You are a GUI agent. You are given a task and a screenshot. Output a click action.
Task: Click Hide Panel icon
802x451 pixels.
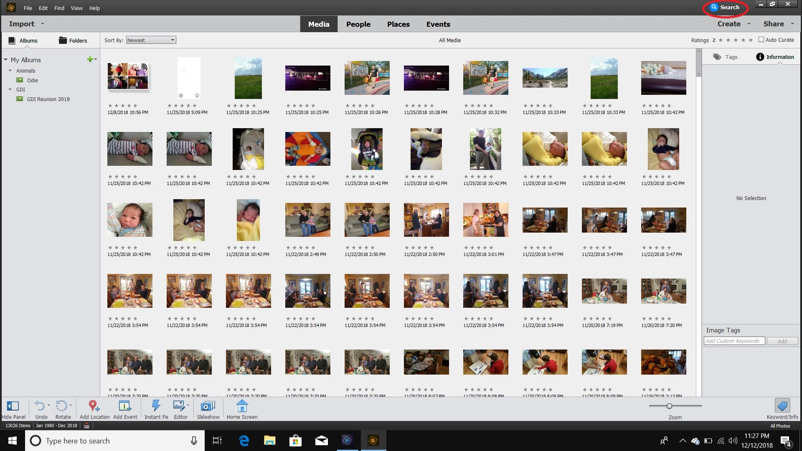click(13, 406)
